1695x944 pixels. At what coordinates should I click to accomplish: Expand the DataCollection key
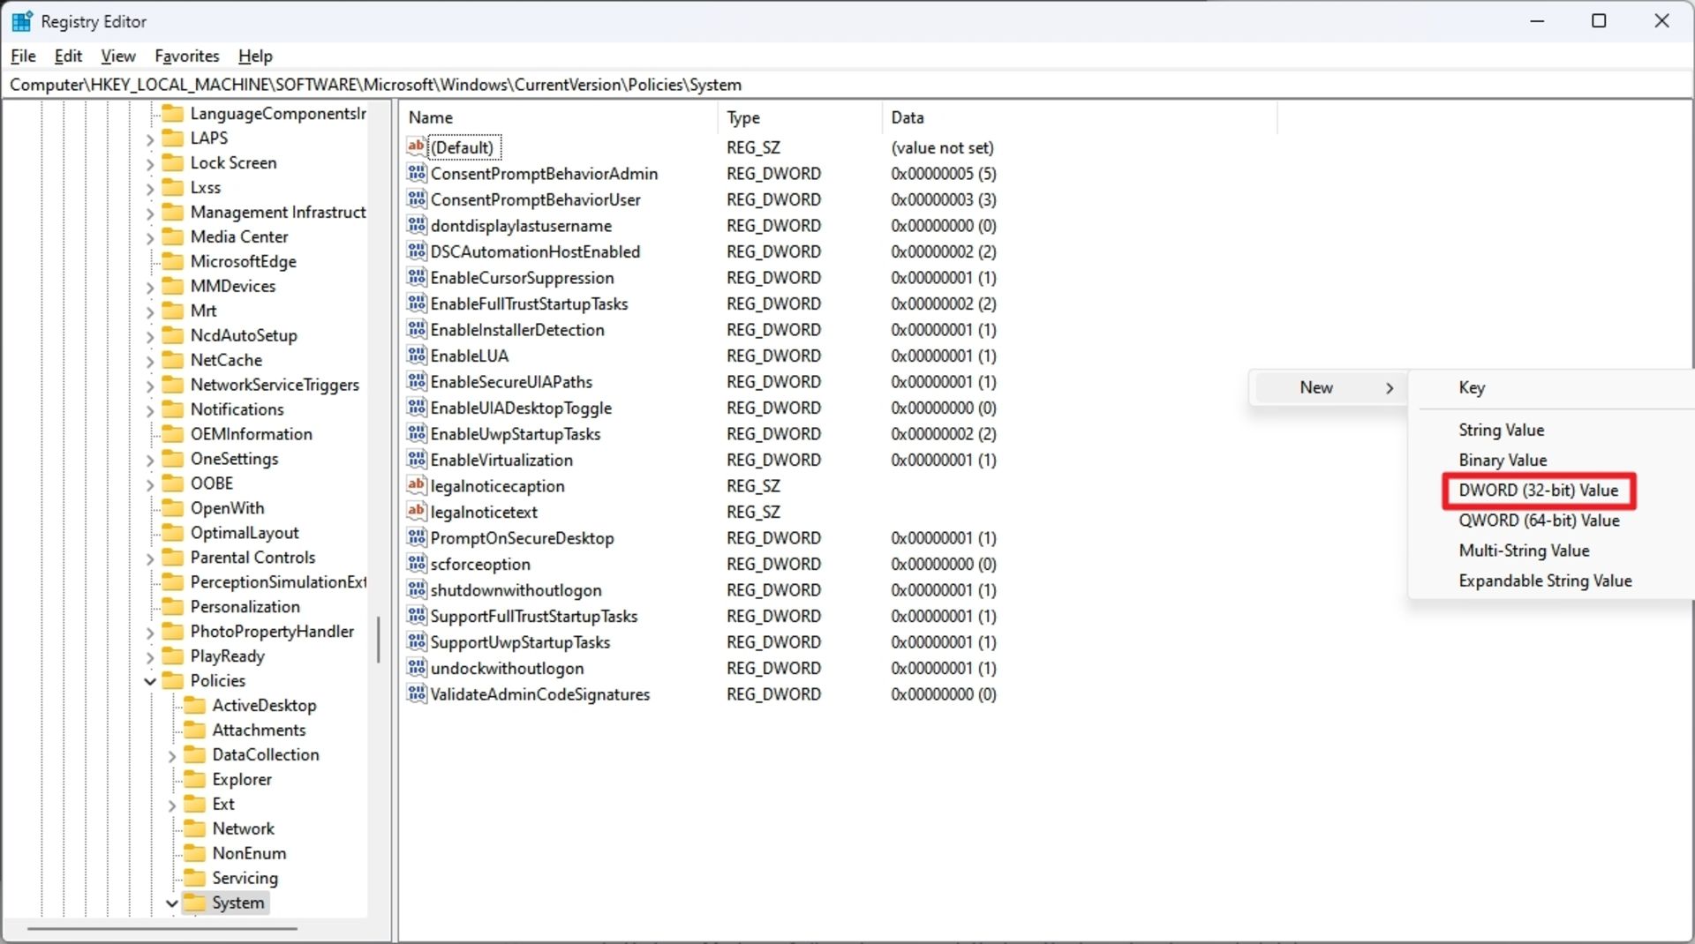tap(172, 755)
